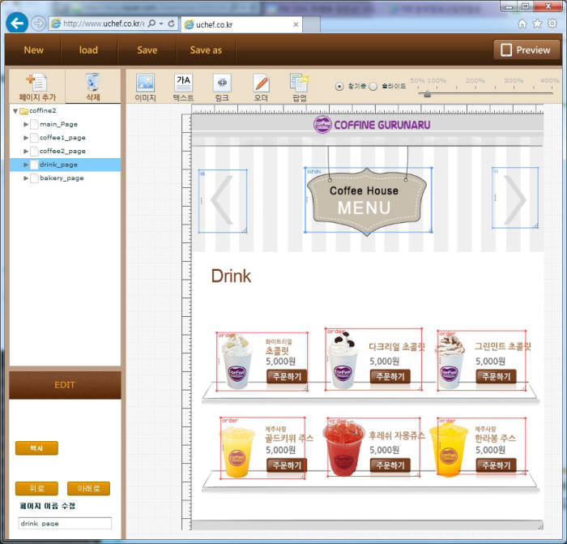Click the browser URL address field
The height and width of the screenshot is (544, 567).
pyautogui.click(x=104, y=24)
